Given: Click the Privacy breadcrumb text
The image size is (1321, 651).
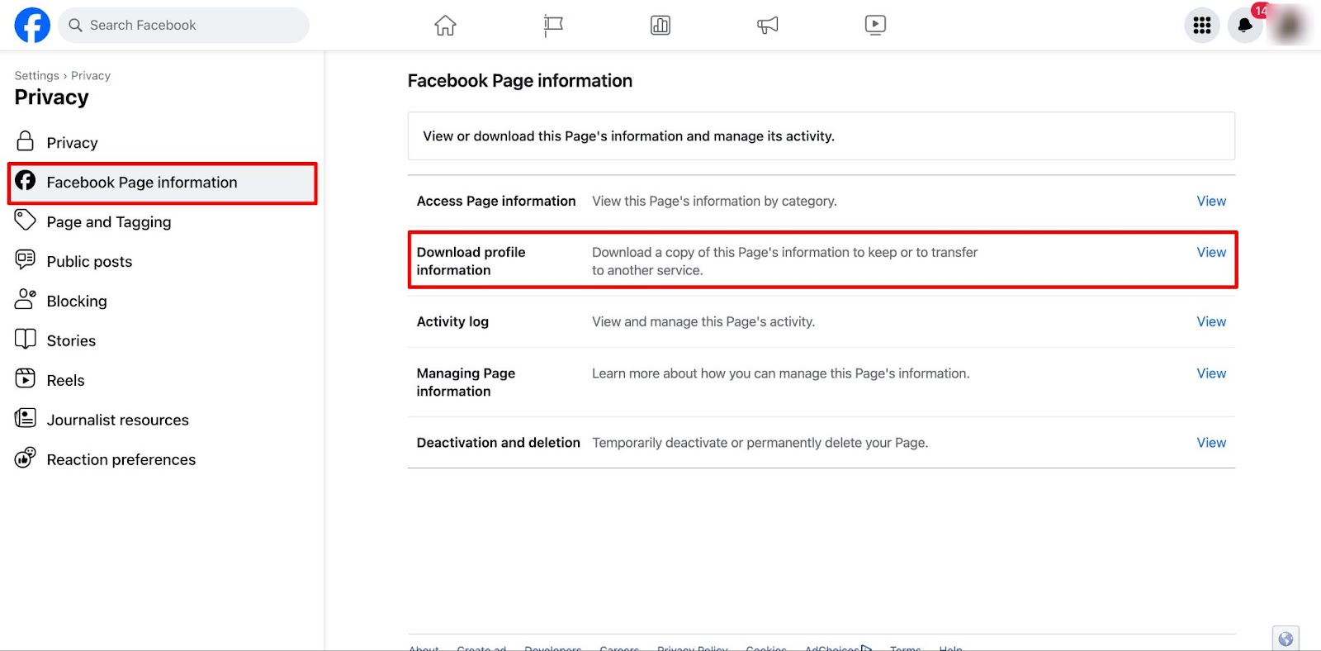Looking at the screenshot, I should click(91, 75).
